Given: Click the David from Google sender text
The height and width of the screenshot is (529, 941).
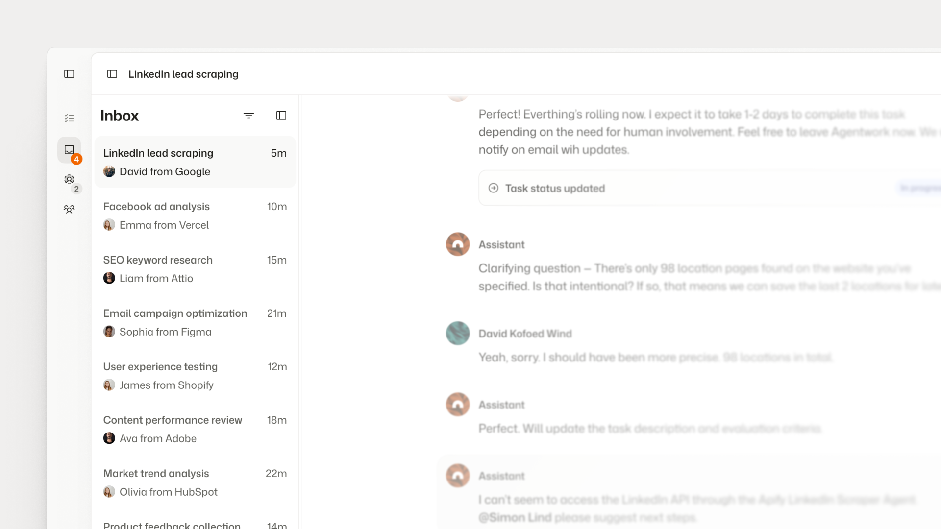Looking at the screenshot, I should [x=165, y=172].
